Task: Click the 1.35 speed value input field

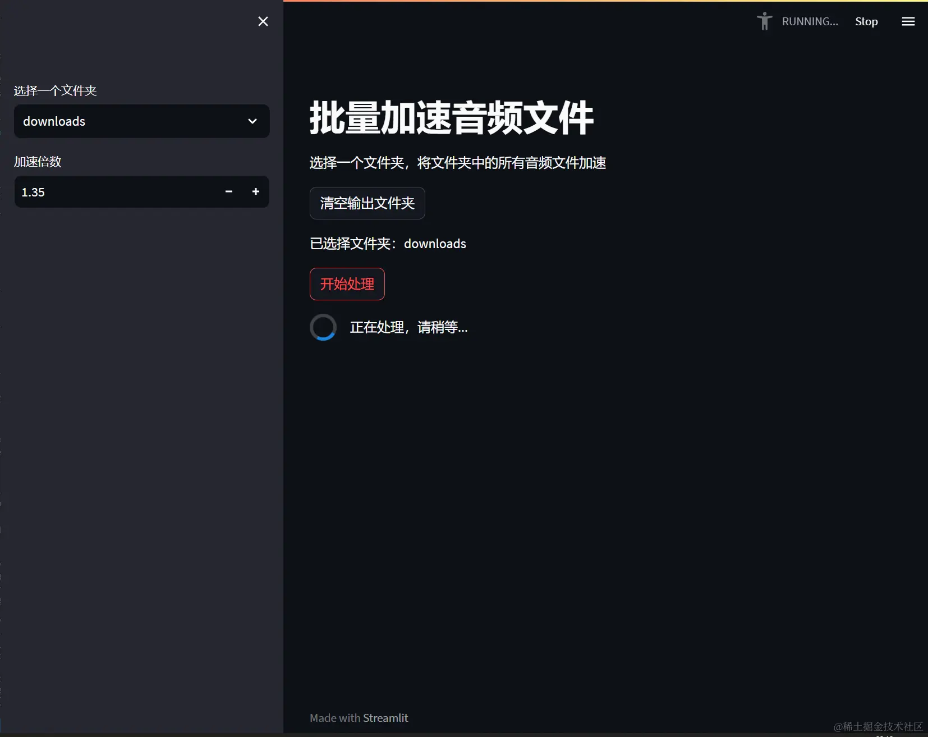Action: pos(112,191)
